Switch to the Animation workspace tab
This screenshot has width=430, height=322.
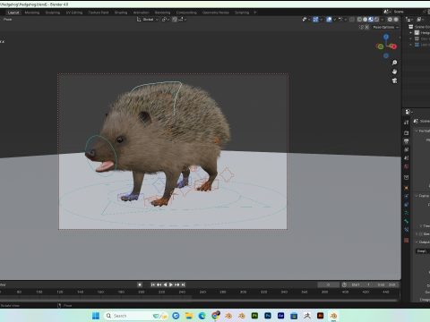coord(141,13)
